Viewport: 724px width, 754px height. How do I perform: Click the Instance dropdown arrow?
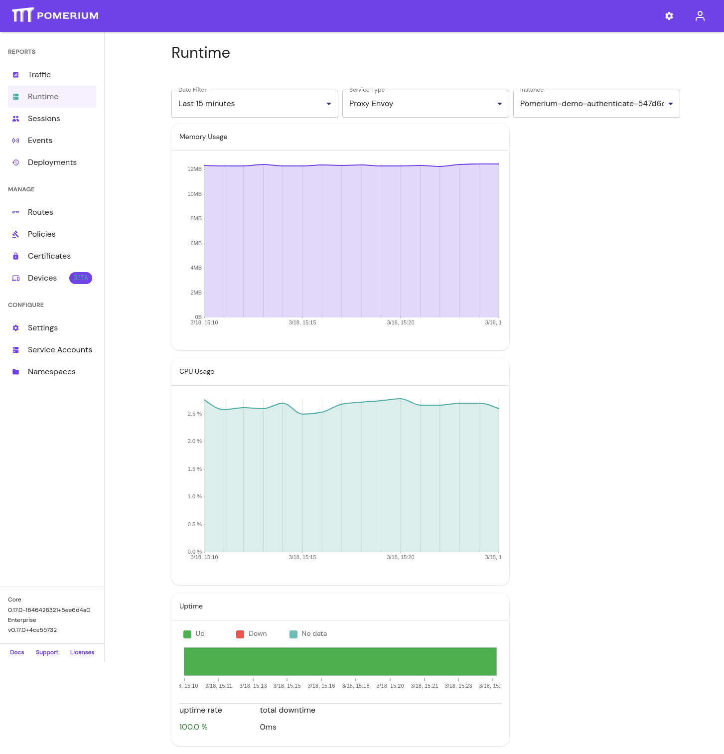(x=671, y=104)
